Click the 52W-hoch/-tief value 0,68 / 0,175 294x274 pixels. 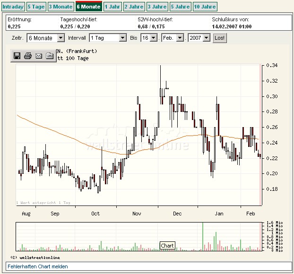click(x=151, y=26)
